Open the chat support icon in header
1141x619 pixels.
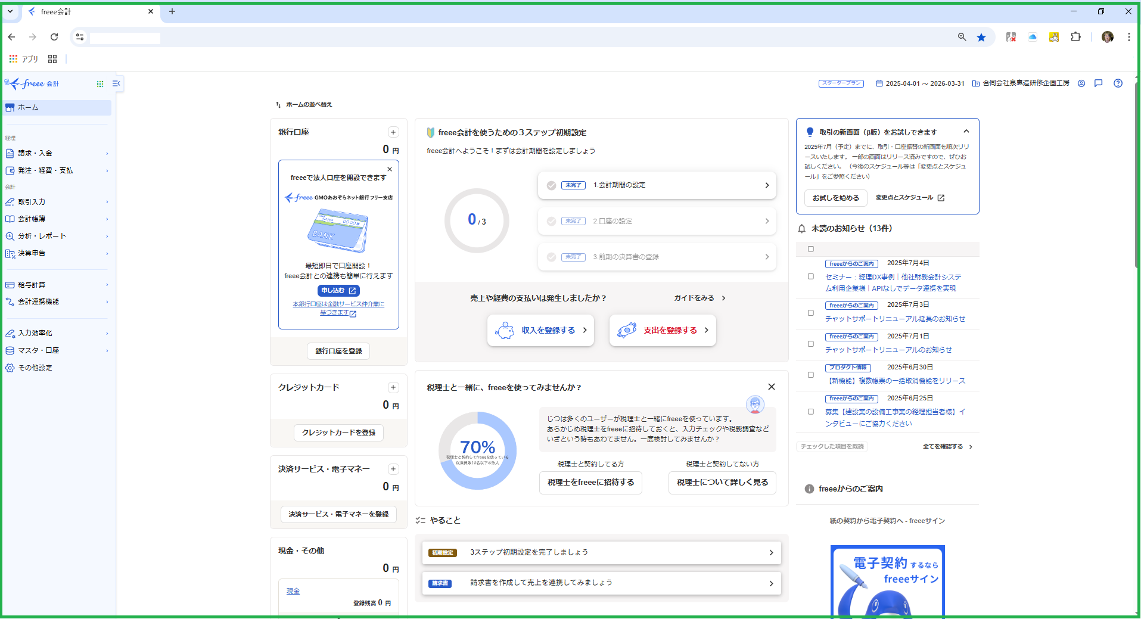click(1099, 83)
